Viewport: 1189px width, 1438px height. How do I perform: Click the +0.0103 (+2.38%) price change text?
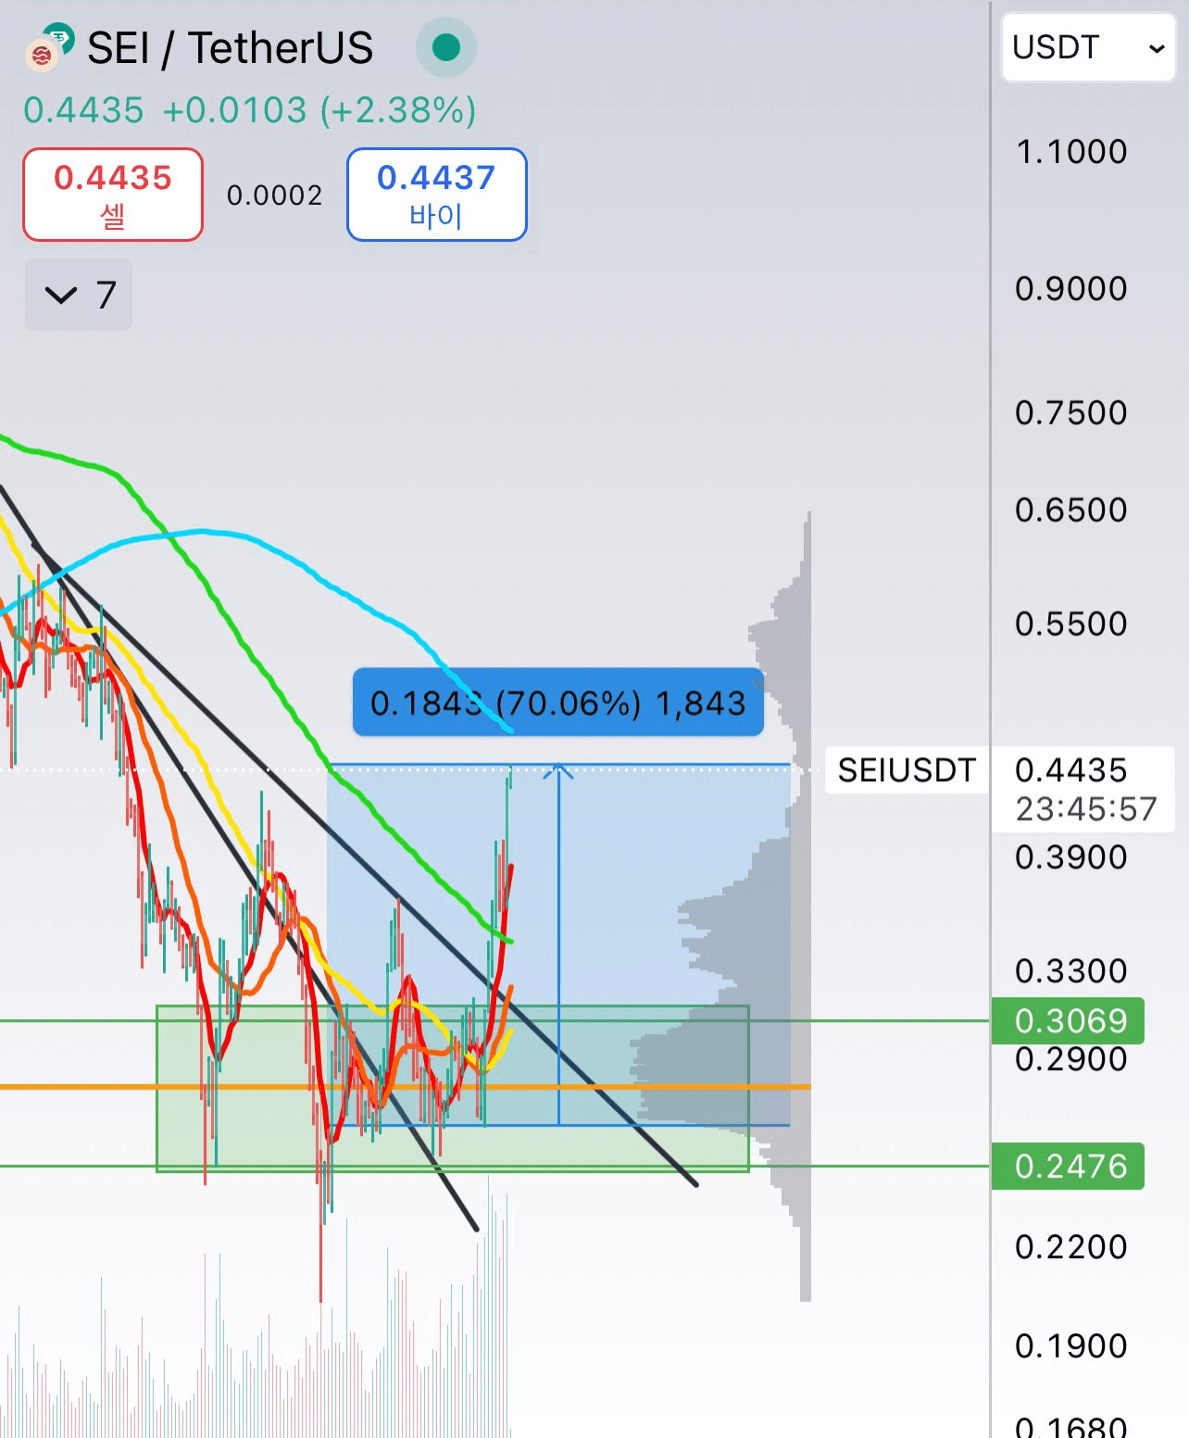click(319, 110)
